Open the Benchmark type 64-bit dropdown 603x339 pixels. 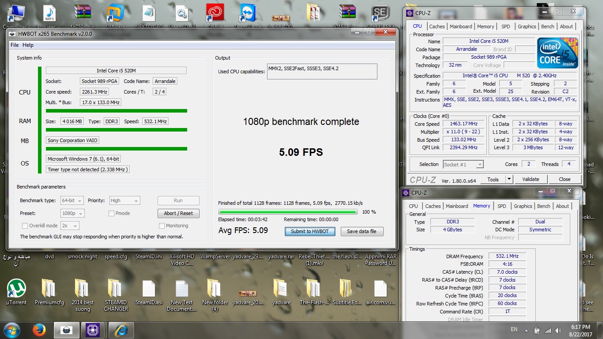72,200
